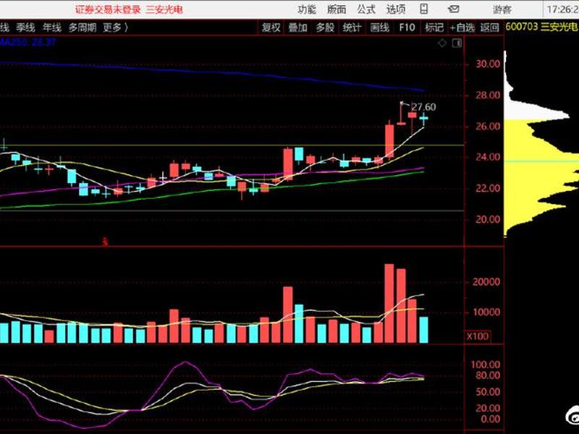Open the 选项 menu
Image resolution: width=579 pixels, height=434 pixels.
[x=395, y=9]
